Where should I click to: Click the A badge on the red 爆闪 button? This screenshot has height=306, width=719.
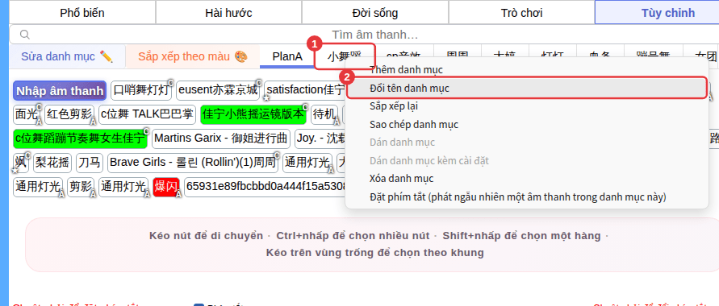tap(178, 194)
